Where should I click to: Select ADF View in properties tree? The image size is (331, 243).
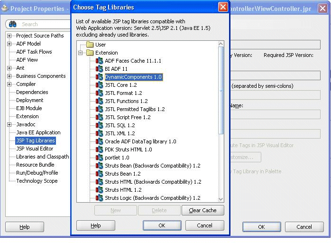[x=27, y=60]
